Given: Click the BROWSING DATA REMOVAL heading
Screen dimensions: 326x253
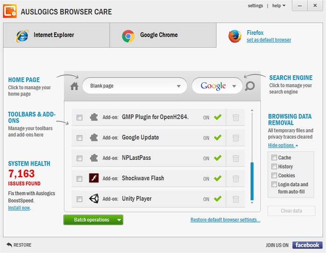Looking at the screenshot, I should click(290, 120).
